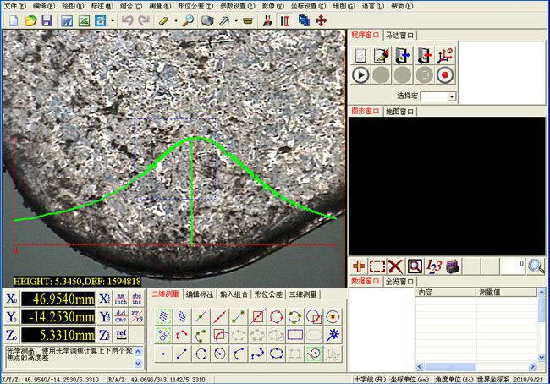Export measurement data to Excel

point(84,19)
